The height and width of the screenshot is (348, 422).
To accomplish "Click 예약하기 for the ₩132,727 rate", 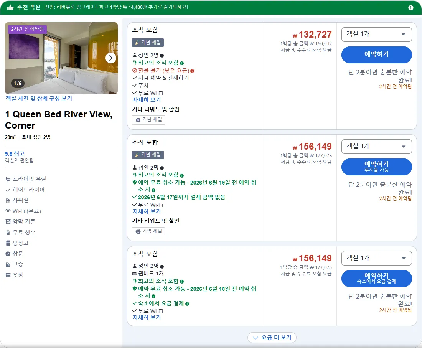I will pos(376,54).
